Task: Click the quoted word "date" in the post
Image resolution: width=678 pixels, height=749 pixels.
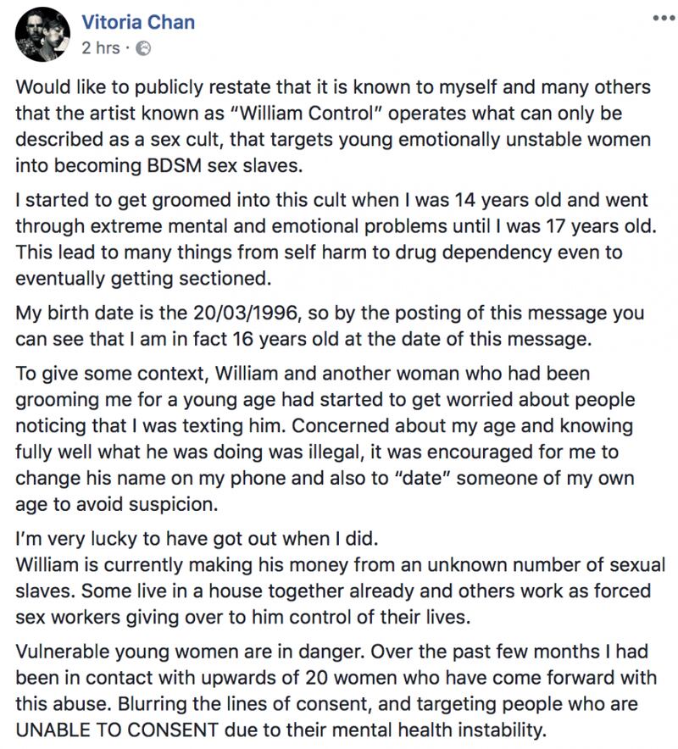Action: tap(420, 478)
